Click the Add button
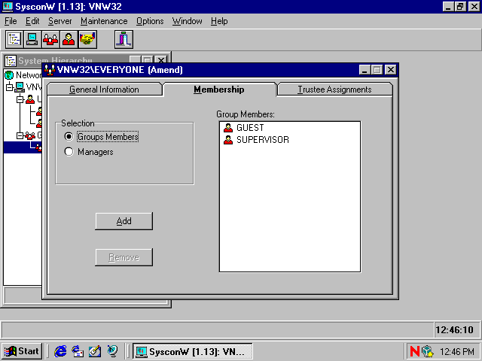 pos(124,221)
